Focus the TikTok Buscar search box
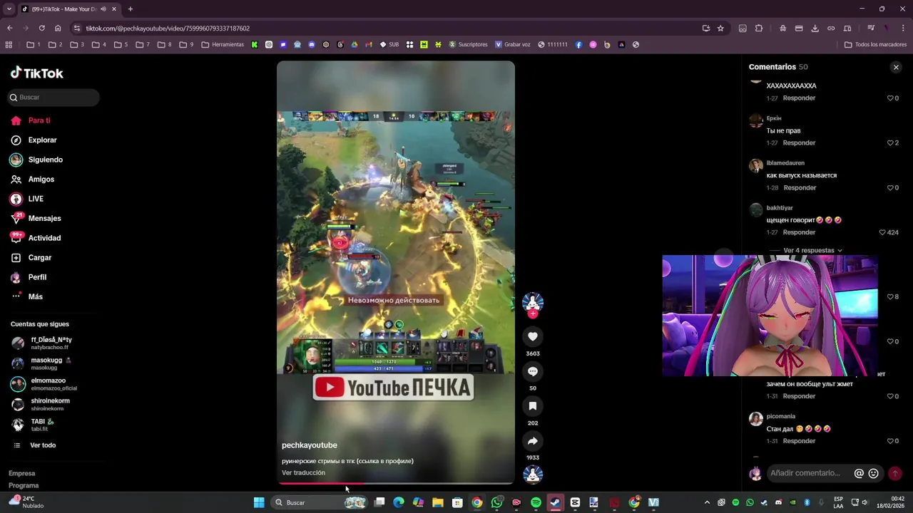The image size is (913, 513). tap(54, 97)
